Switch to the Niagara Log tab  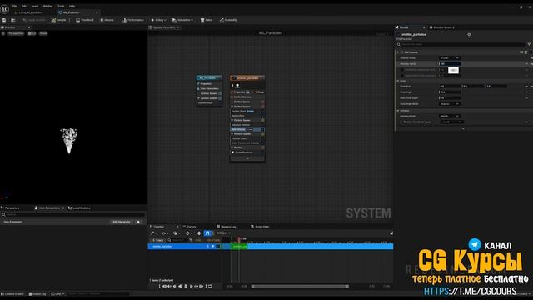coord(227,227)
